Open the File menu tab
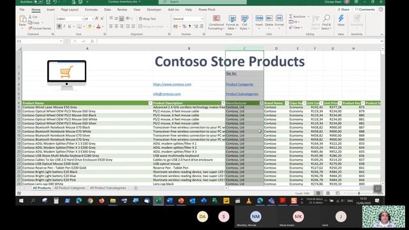 [x=22, y=10]
